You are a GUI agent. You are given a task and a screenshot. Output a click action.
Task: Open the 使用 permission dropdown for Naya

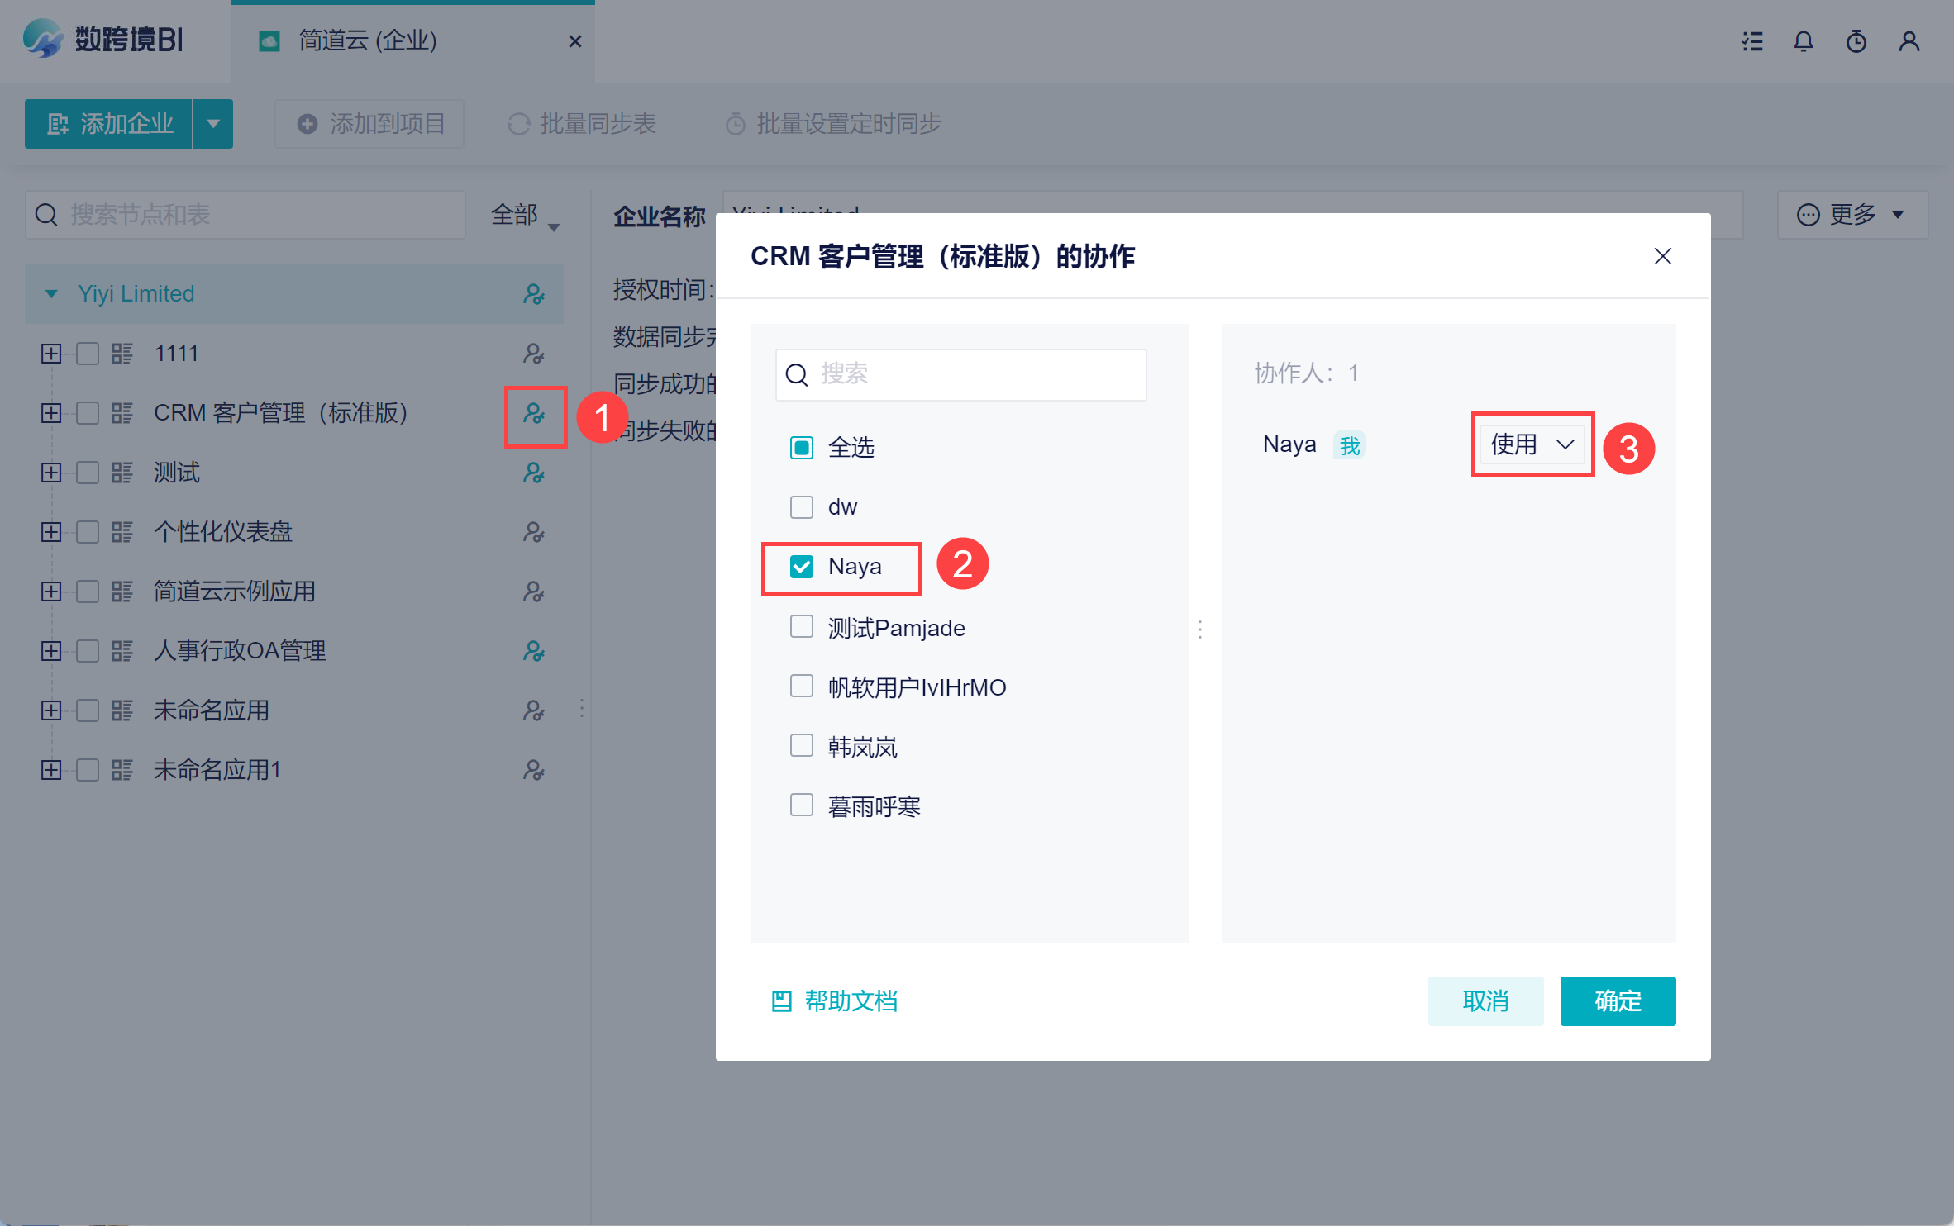point(1532,444)
